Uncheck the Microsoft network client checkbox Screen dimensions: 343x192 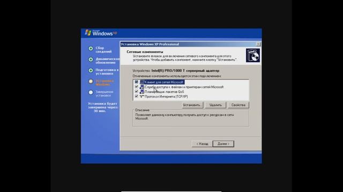[137, 82]
